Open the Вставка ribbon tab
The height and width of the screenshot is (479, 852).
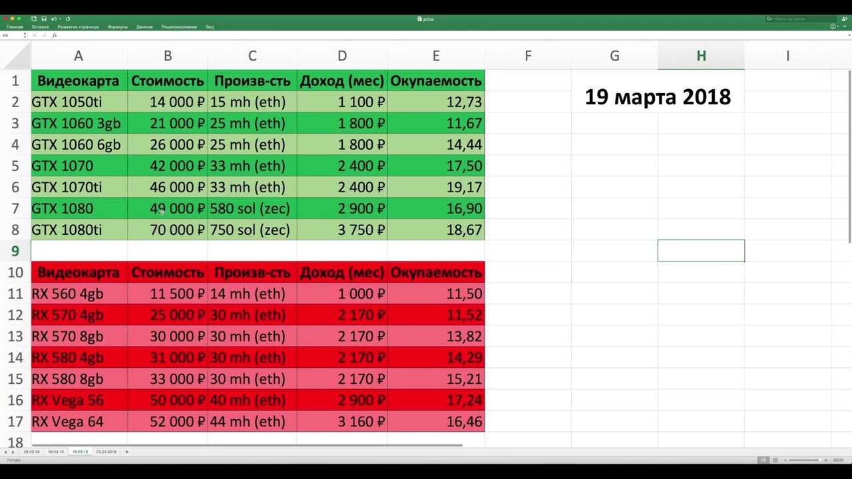click(x=40, y=27)
